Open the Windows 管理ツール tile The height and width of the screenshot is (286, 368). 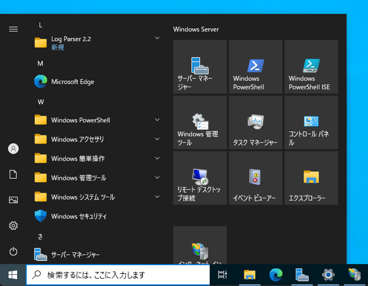click(200, 122)
